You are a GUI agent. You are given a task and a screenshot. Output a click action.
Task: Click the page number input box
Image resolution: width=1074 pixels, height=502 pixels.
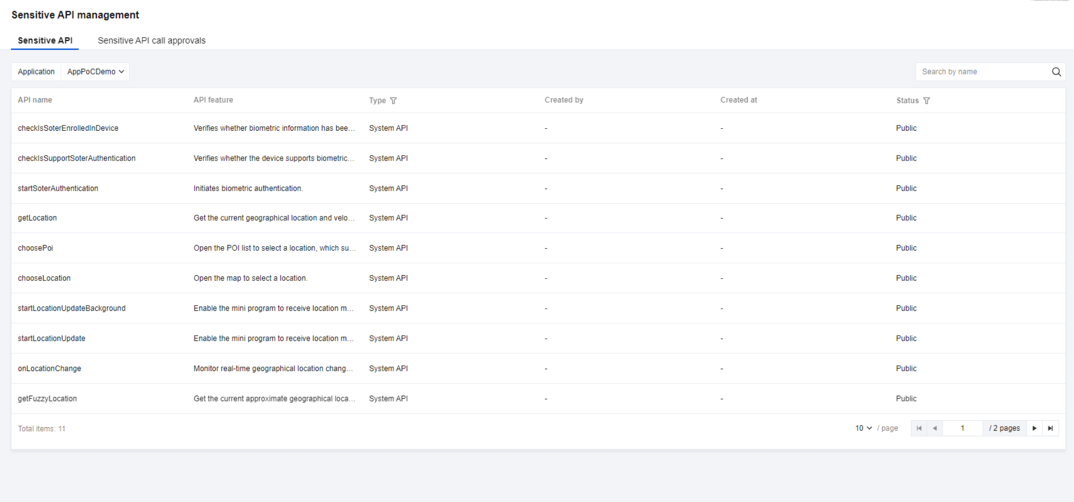tap(962, 428)
